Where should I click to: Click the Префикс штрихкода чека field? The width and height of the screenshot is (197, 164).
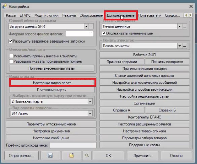tap(73, 145)
